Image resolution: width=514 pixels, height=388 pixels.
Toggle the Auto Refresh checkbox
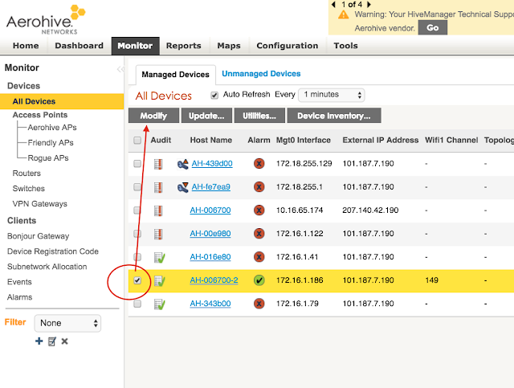pos(214,95)
